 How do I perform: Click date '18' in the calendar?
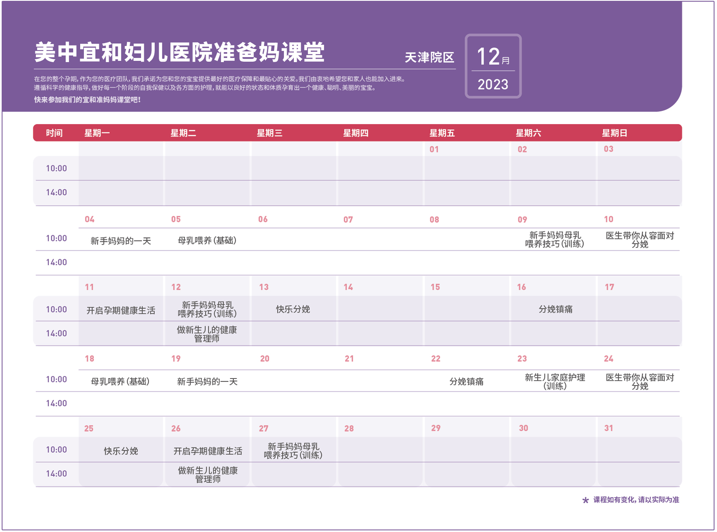90,359
